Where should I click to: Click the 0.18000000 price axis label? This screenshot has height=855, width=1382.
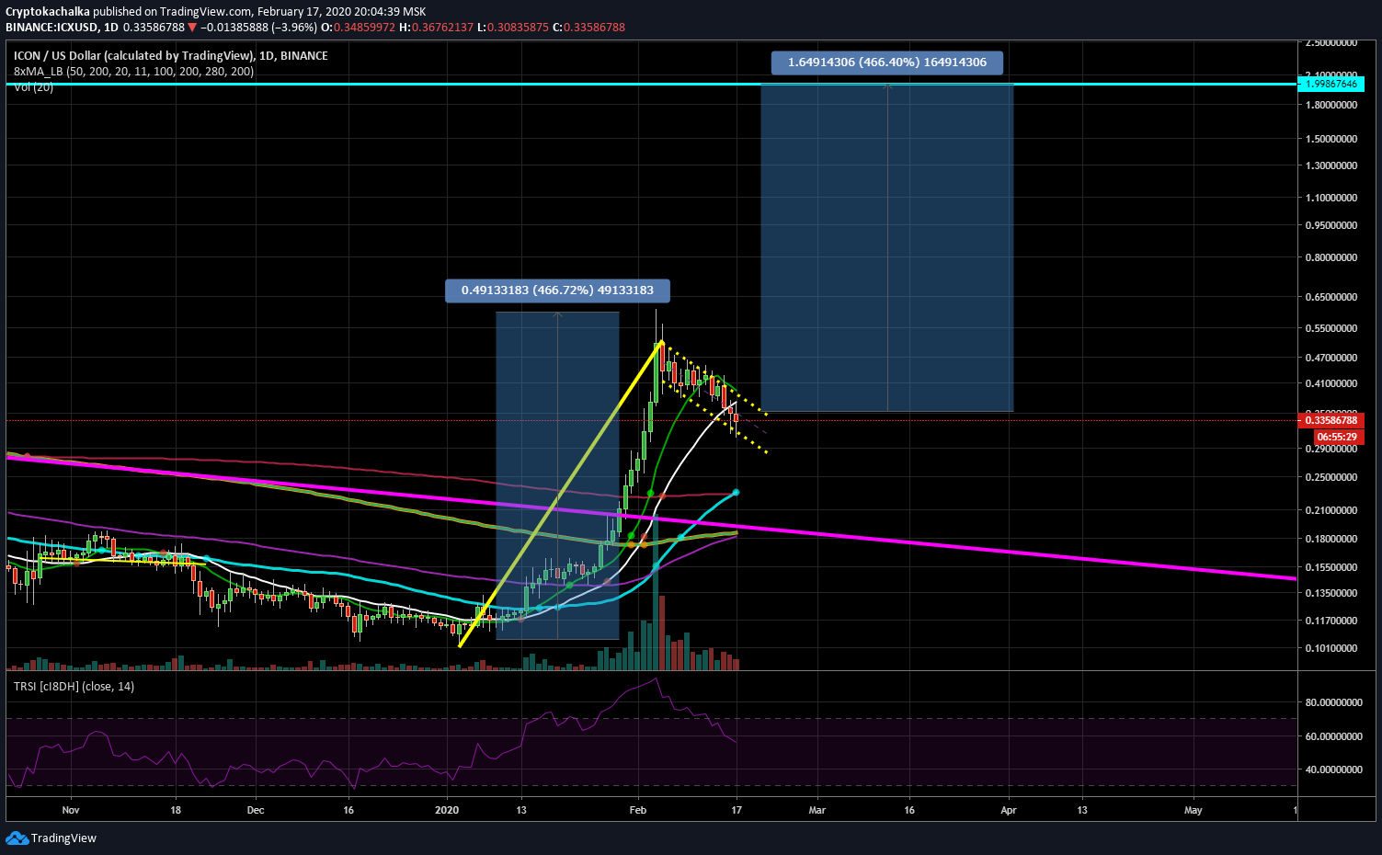[1331, 539]
